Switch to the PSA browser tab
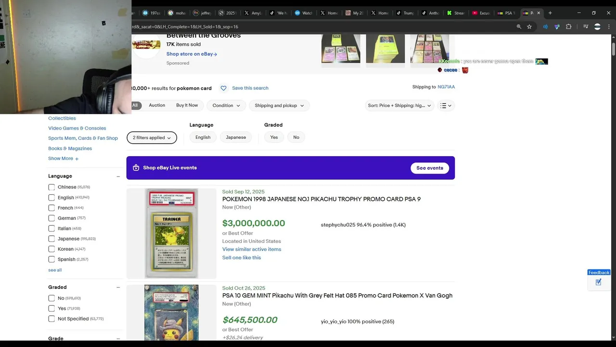 point(506,13)
